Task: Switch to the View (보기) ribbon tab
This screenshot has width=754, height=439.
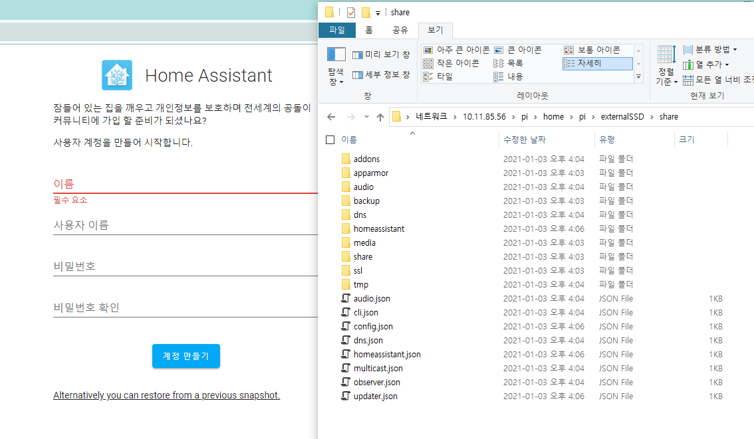Action: coord(436,30)
